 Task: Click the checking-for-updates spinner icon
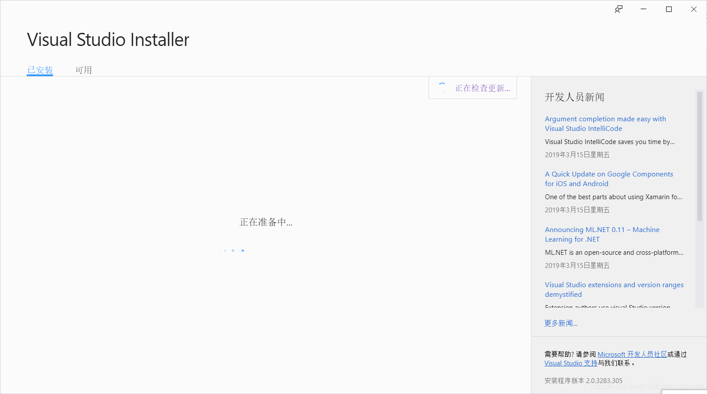[441, 86]
